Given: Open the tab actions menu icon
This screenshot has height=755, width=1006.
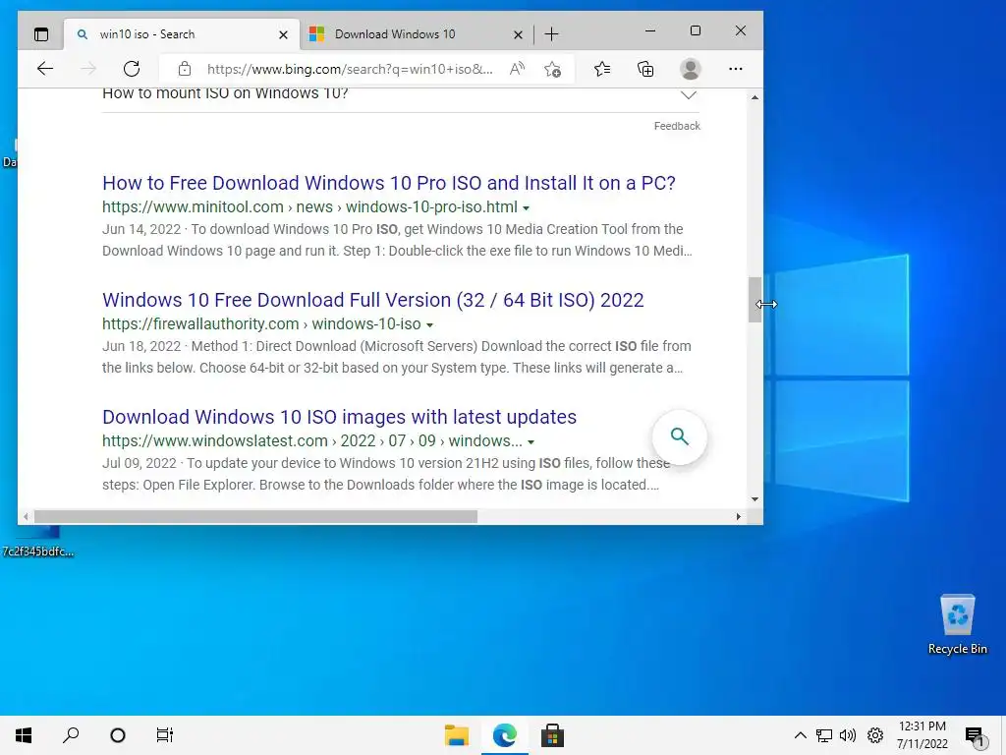Looking at the screenshot, I should [41, 34].
